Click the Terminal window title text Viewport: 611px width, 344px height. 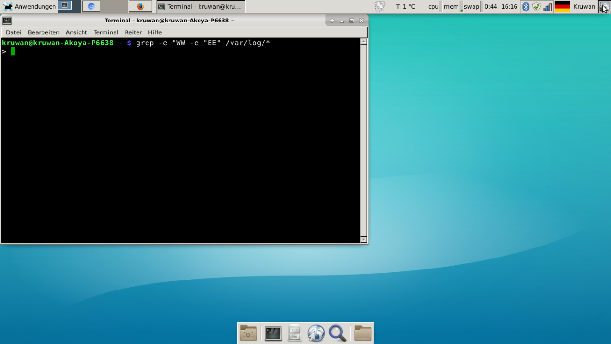[x=169, y=21]
